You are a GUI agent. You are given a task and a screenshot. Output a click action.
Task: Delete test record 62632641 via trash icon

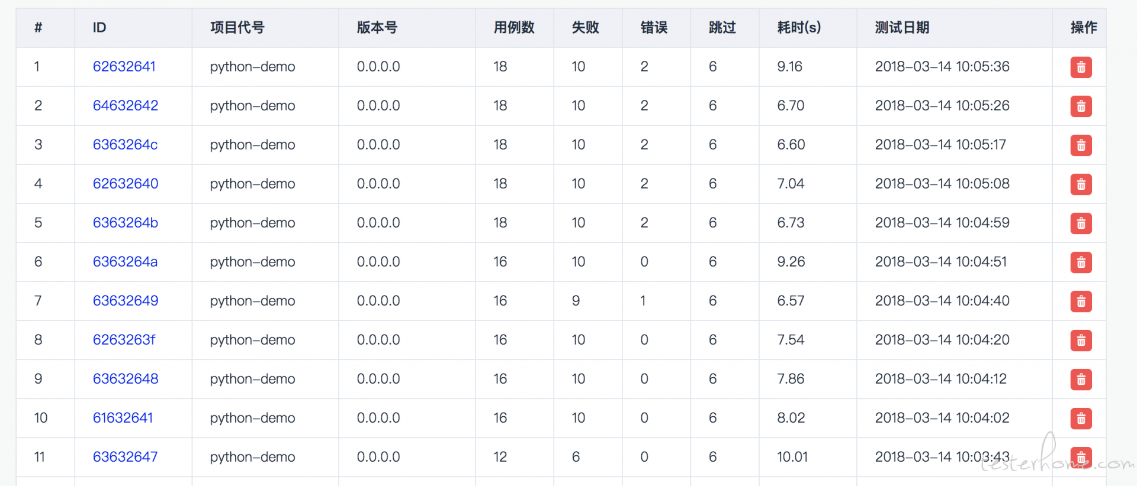(1081, 67)
